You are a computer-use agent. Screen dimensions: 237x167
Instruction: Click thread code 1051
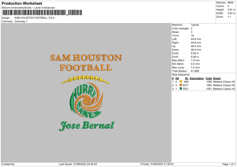tap(209, 89)
